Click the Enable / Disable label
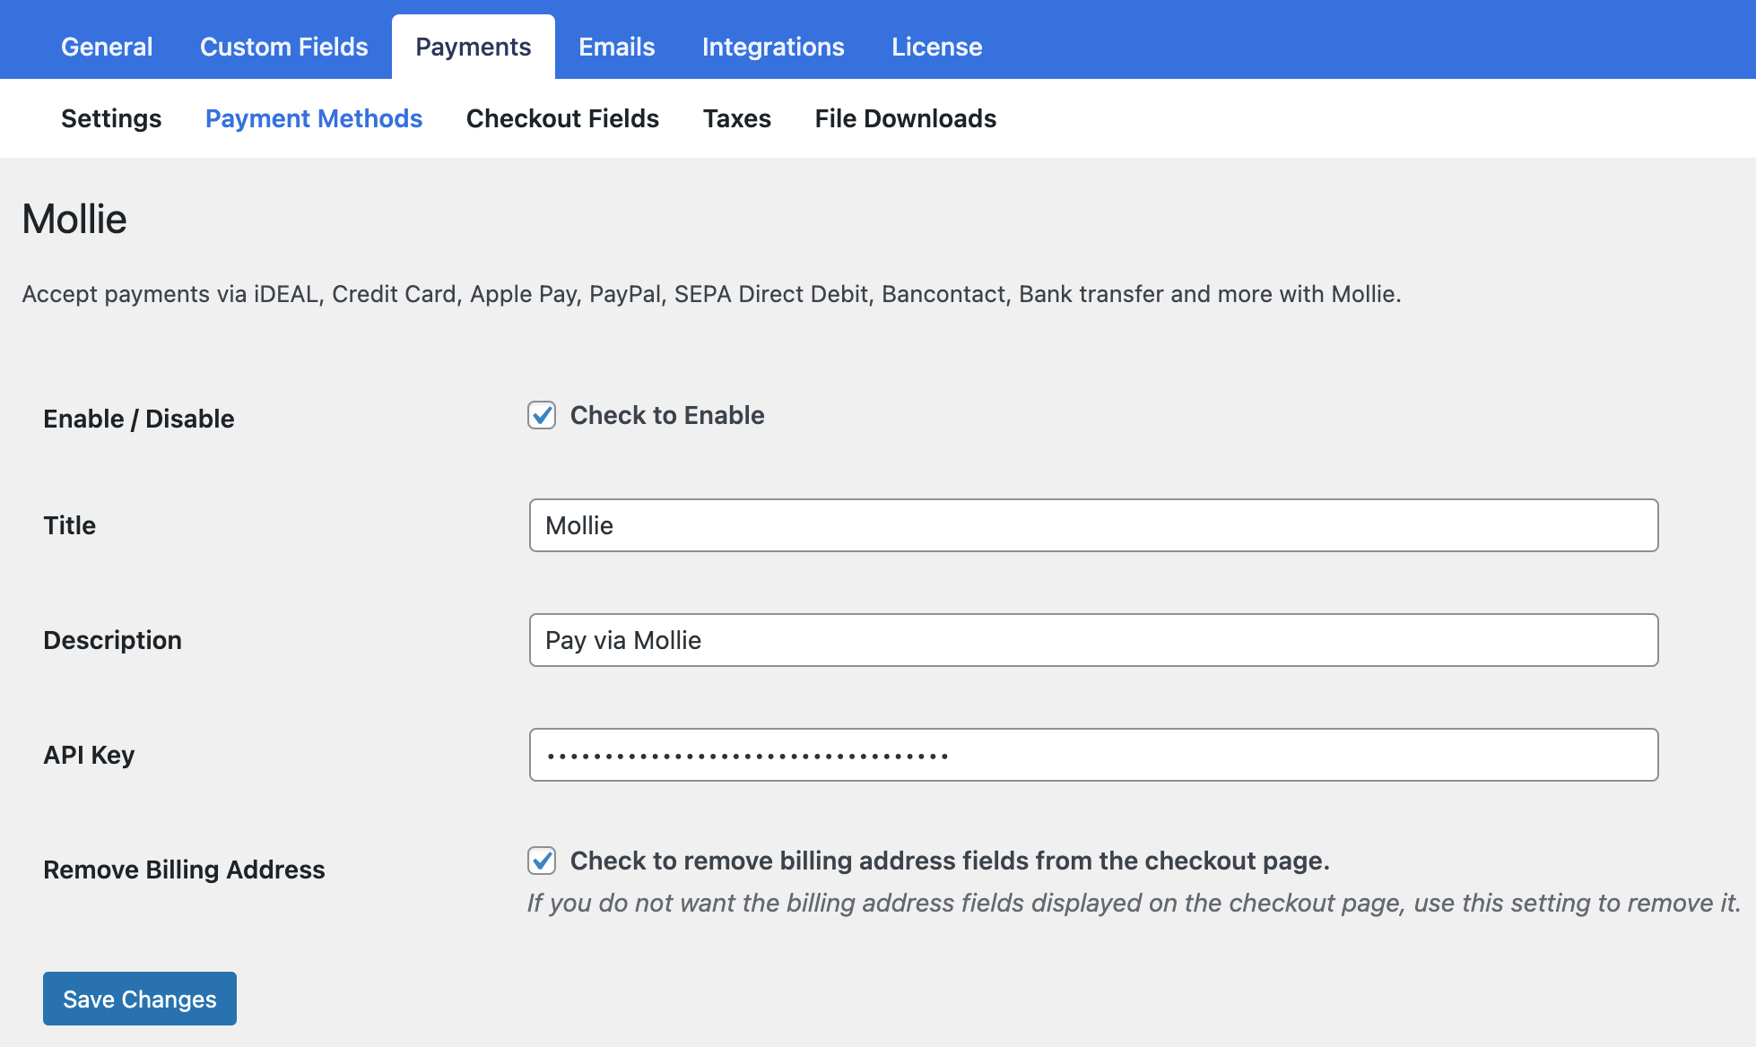This screenshot has height=1047, width=1756. 139,419
